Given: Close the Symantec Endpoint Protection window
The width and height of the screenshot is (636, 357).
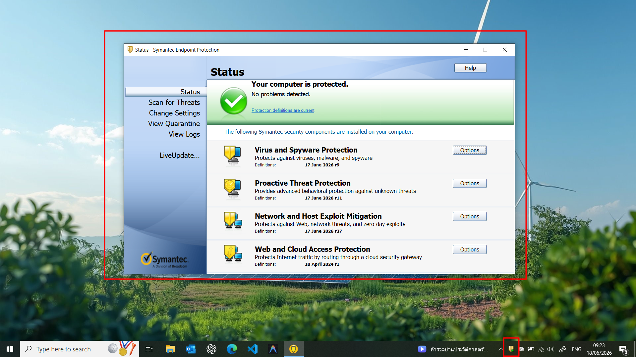Looking at the screenshot, I should click(x=504, y=50).
